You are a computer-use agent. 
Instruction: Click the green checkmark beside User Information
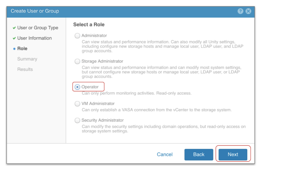coord(14,38)
